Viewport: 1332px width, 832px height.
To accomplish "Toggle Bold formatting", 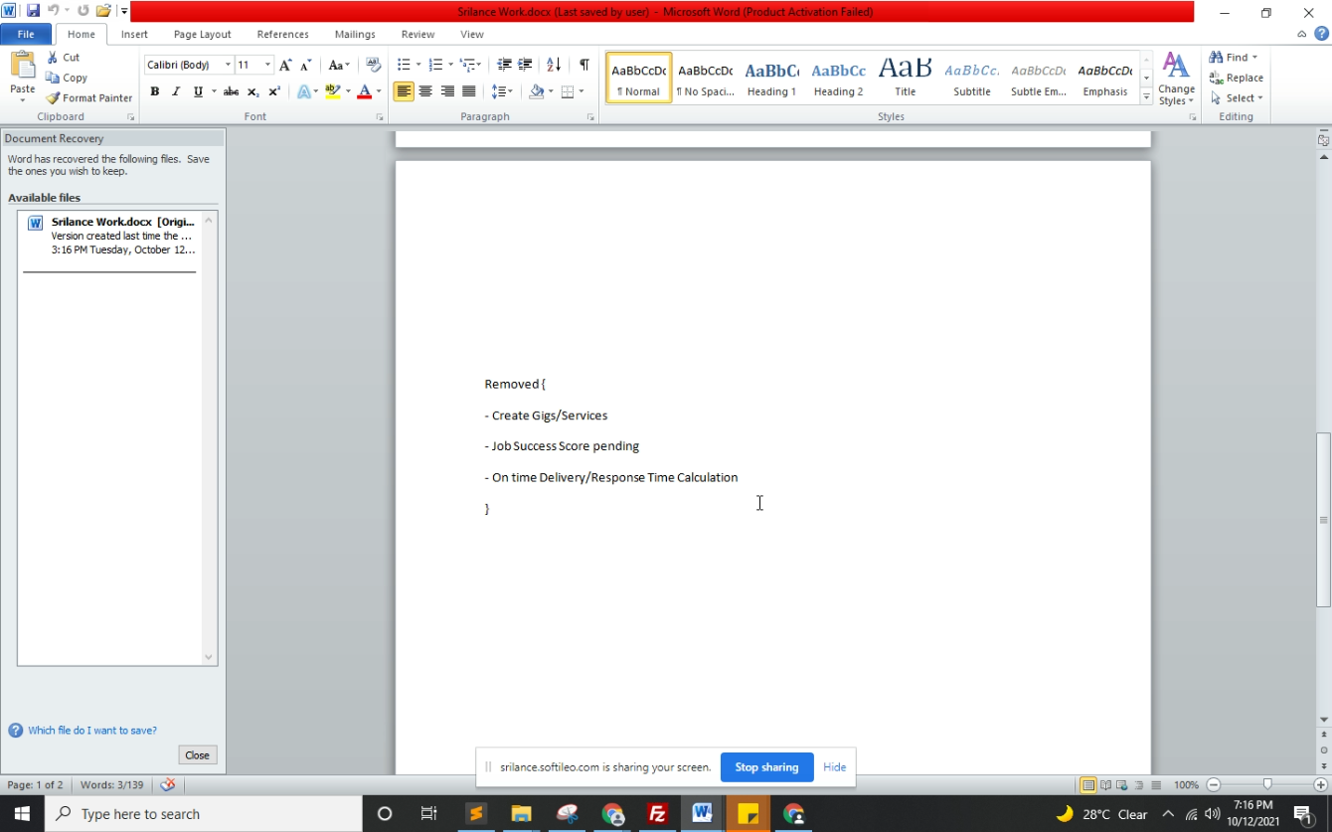I will tap(154, 91).
